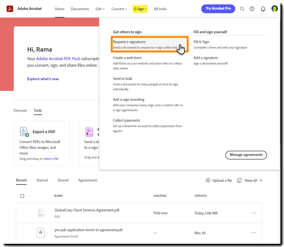Image resolution: width=284 pixels, height=247 pixels.
Task: Expand the Edit menu
Action: (99, 9)
